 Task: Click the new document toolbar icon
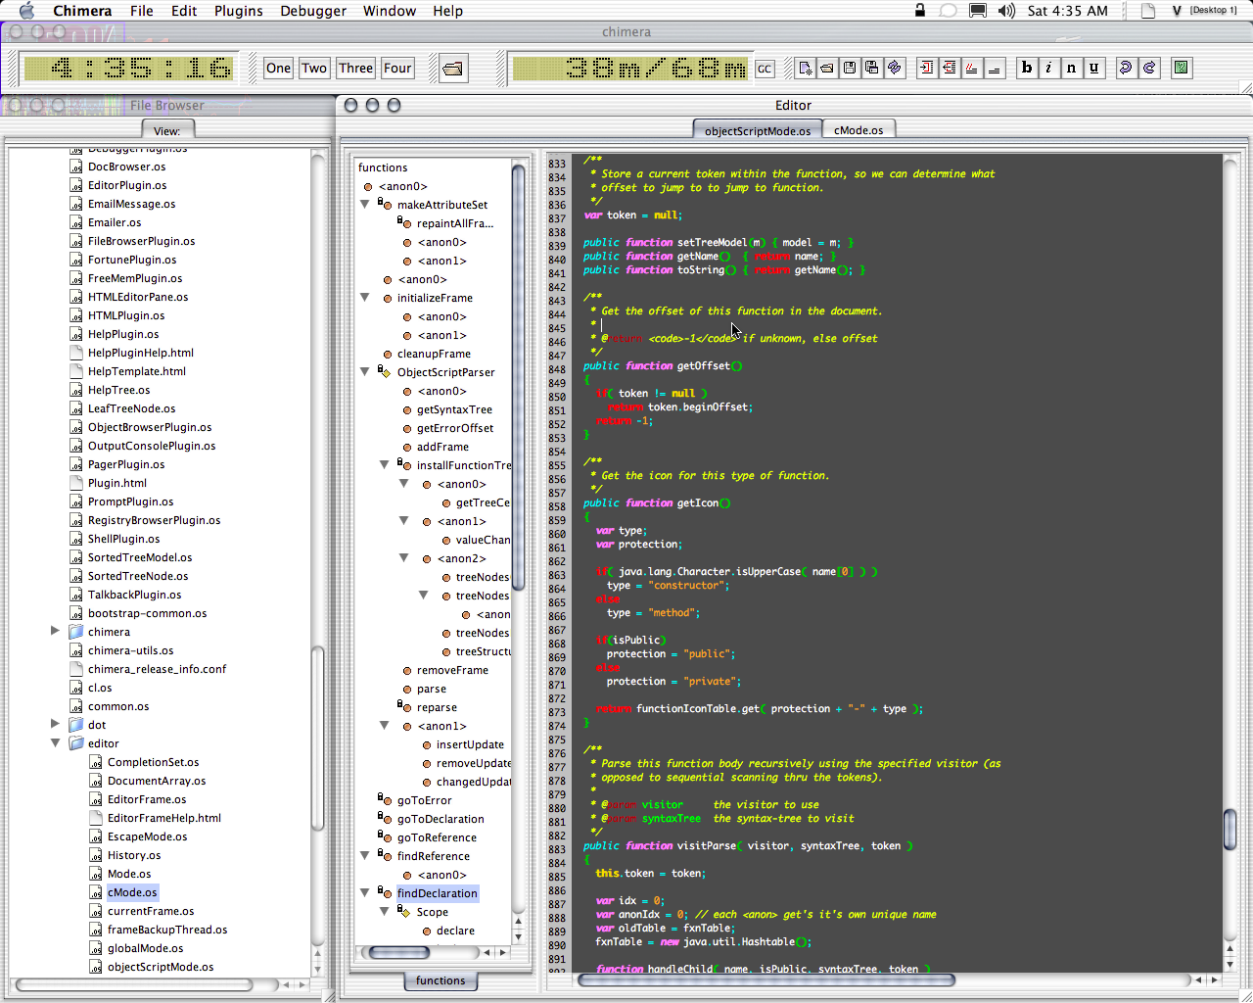tap(805, 68)
